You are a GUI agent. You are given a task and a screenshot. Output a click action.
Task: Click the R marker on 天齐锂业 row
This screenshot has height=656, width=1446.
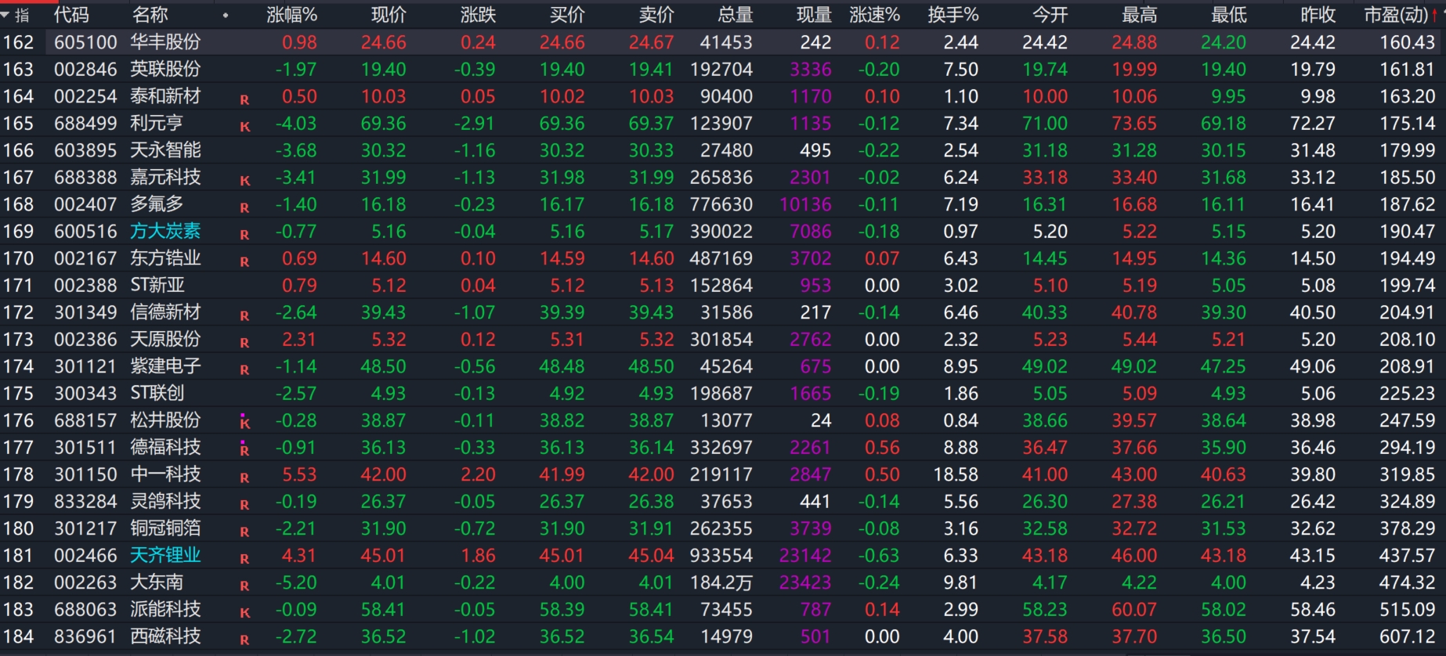[x=244, y=559]
